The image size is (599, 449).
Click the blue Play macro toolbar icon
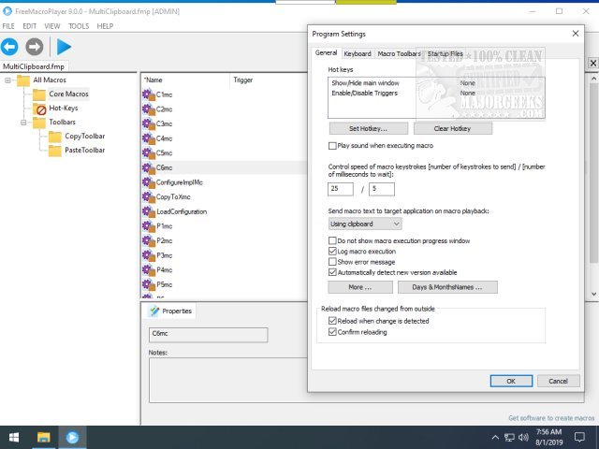tap(64, 47)
